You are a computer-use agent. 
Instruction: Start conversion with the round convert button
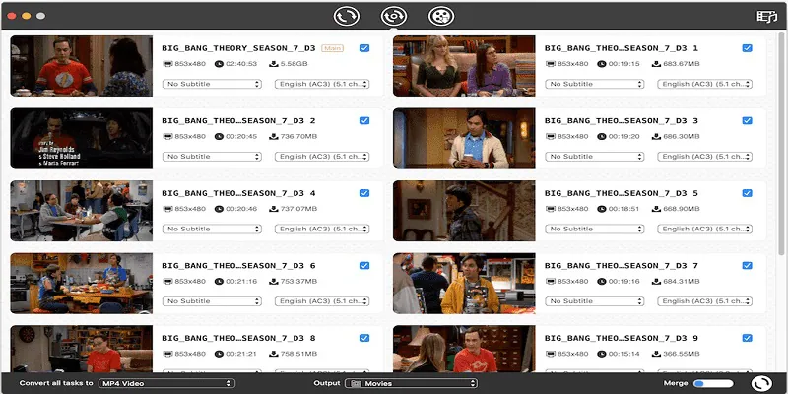(761, 384)
